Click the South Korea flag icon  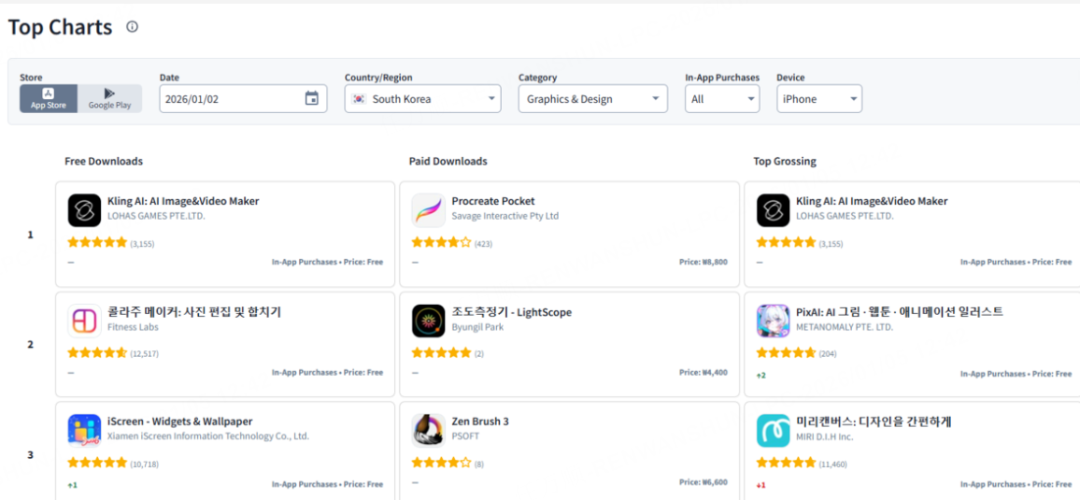coord(359,98)
